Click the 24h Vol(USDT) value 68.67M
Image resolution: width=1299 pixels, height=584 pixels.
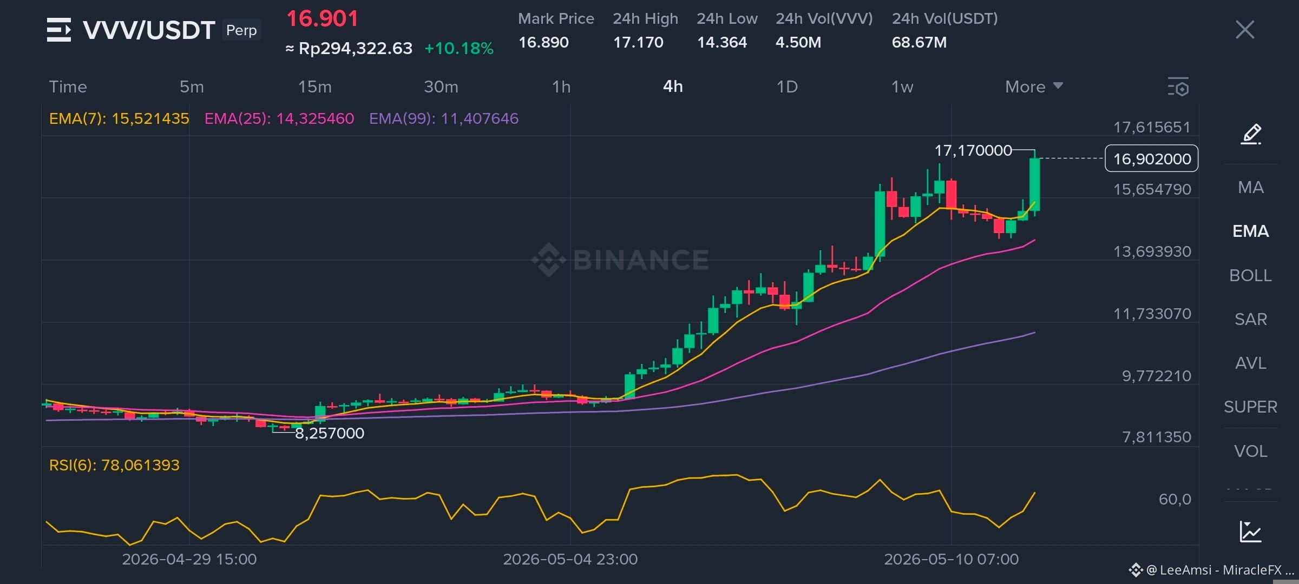click(x=919, y=42)
